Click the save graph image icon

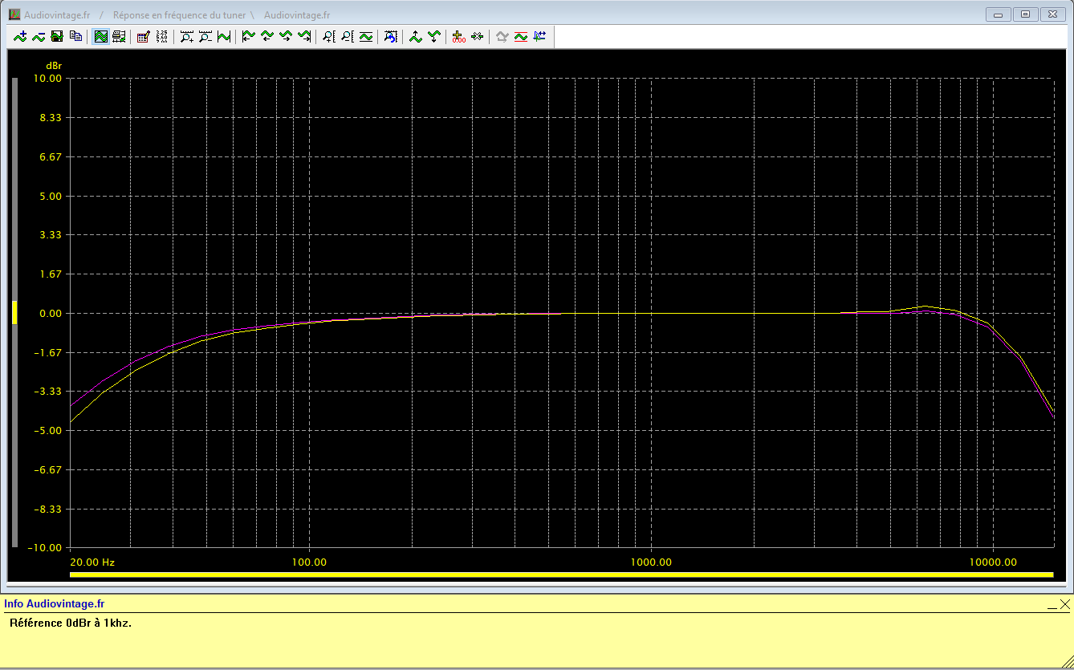57,36
